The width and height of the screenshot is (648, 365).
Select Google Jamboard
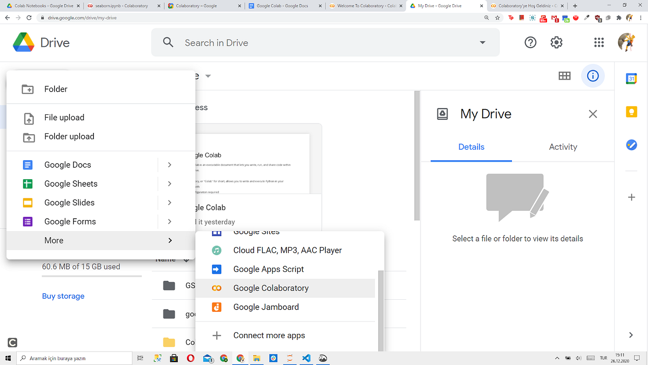285,307
